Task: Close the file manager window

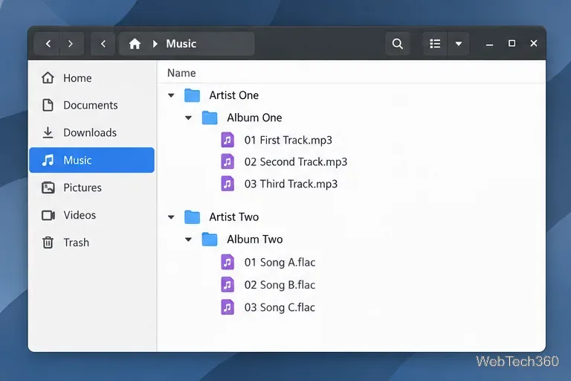Action: (534, 43)
